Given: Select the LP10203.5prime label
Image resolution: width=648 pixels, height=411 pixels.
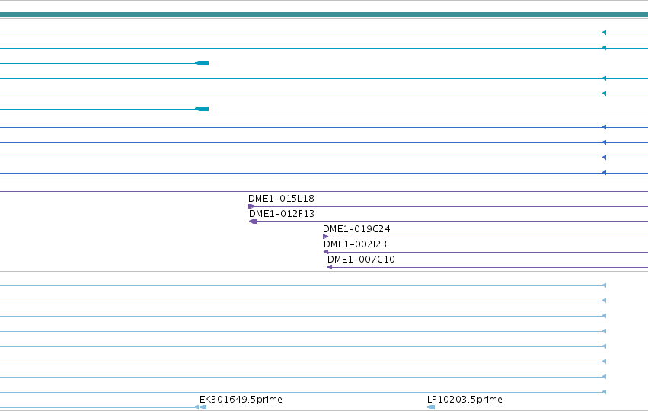Looking at the screenshot, I should tap(464, 400).
